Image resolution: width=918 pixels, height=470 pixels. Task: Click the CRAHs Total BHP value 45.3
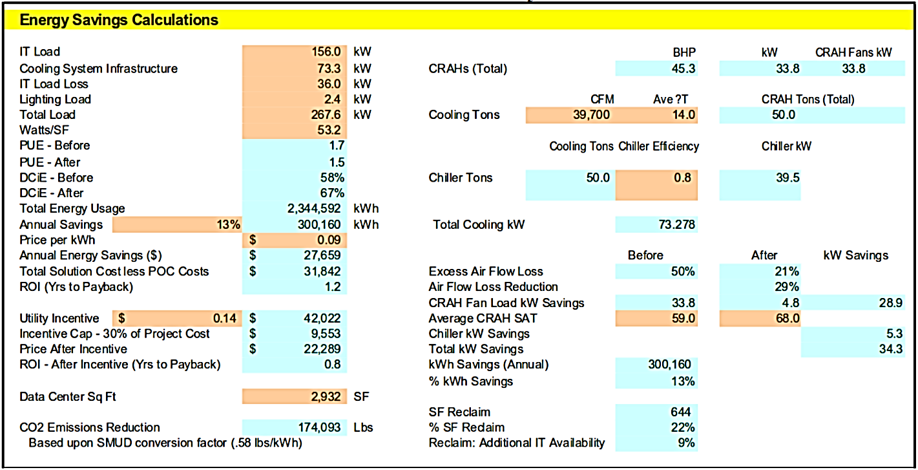coord(656,69)
